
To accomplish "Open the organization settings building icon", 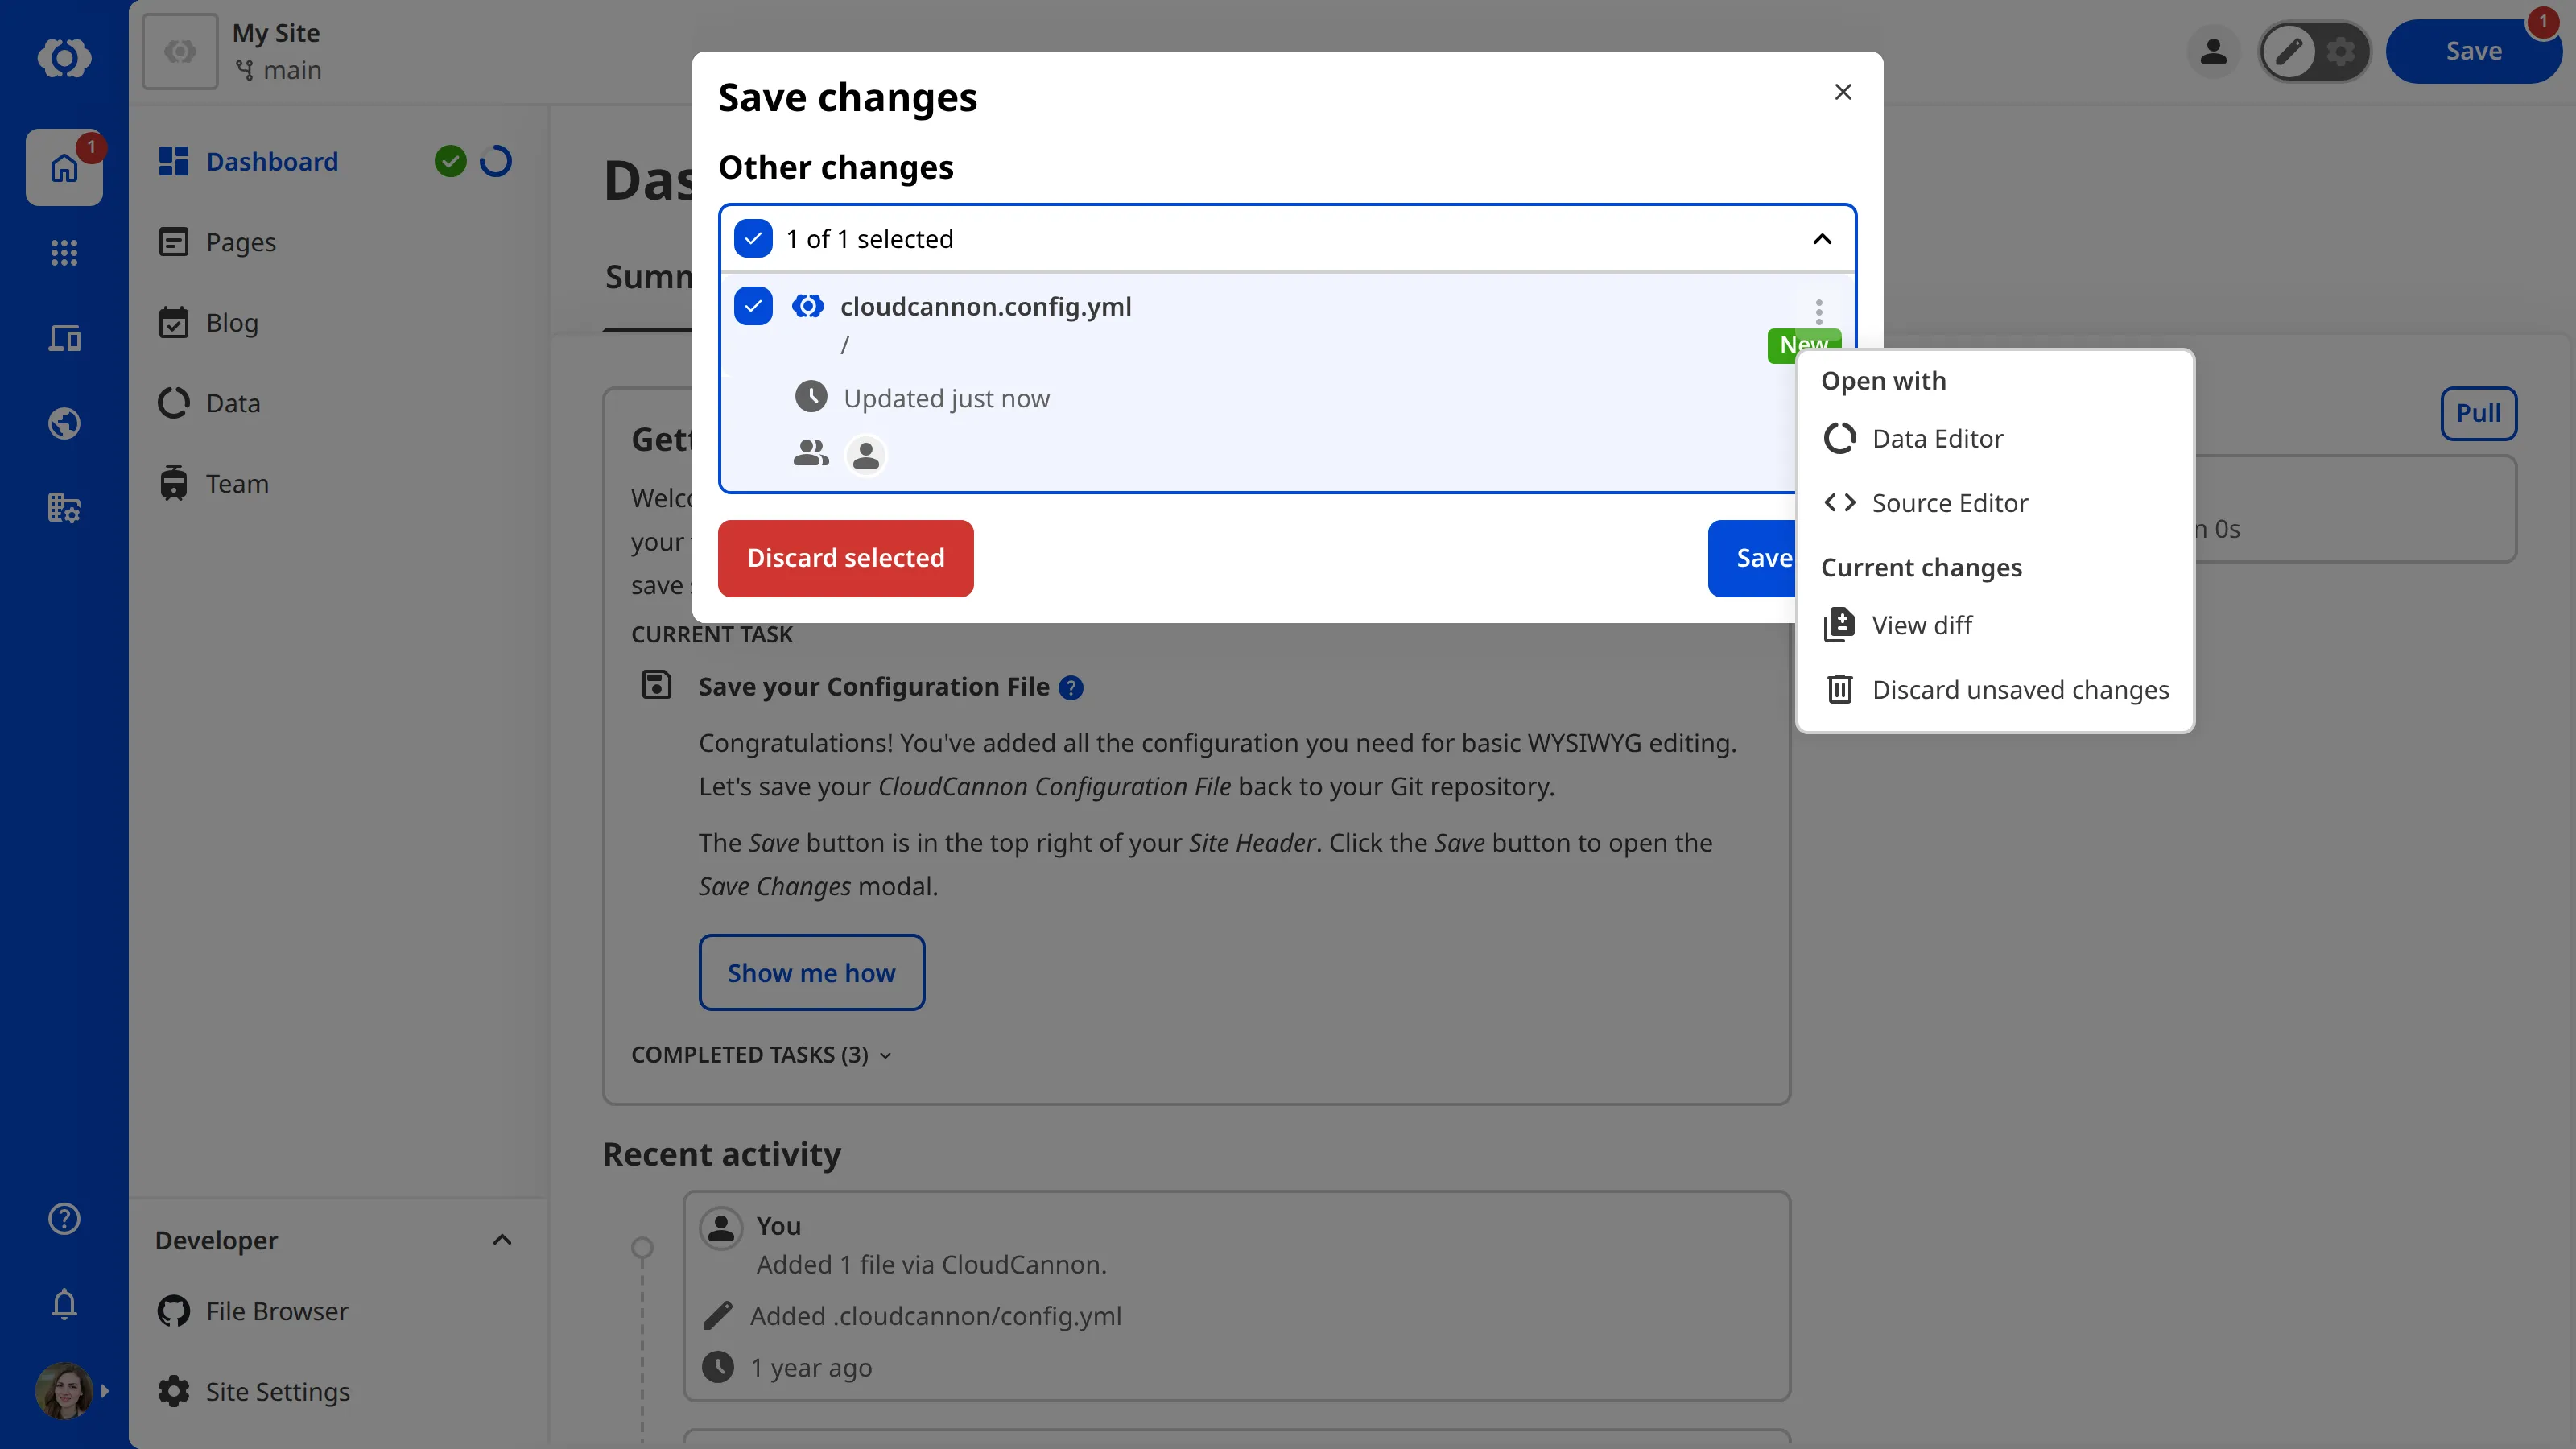I will point(64,508).
